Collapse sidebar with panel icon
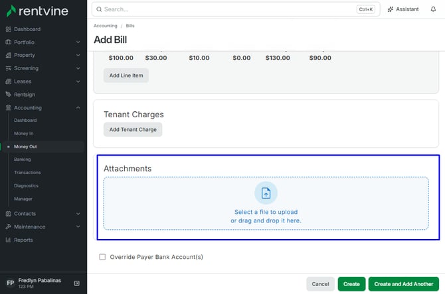This screenshot has width=445, height=294. [x=76, y=283]
